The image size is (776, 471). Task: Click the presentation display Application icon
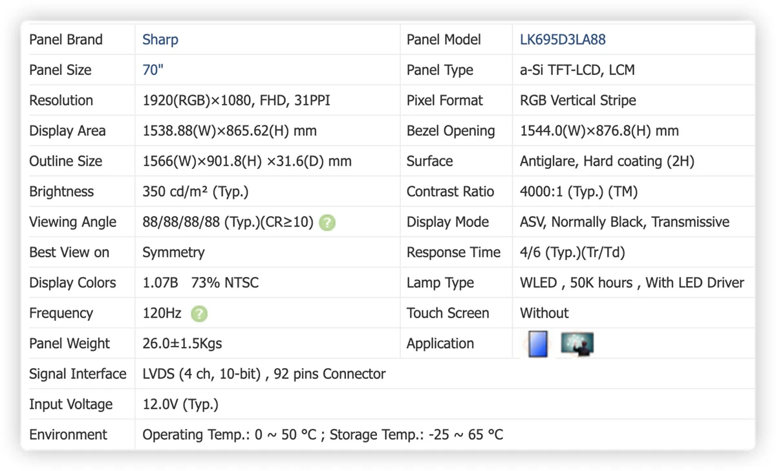(x=577, y=344)
